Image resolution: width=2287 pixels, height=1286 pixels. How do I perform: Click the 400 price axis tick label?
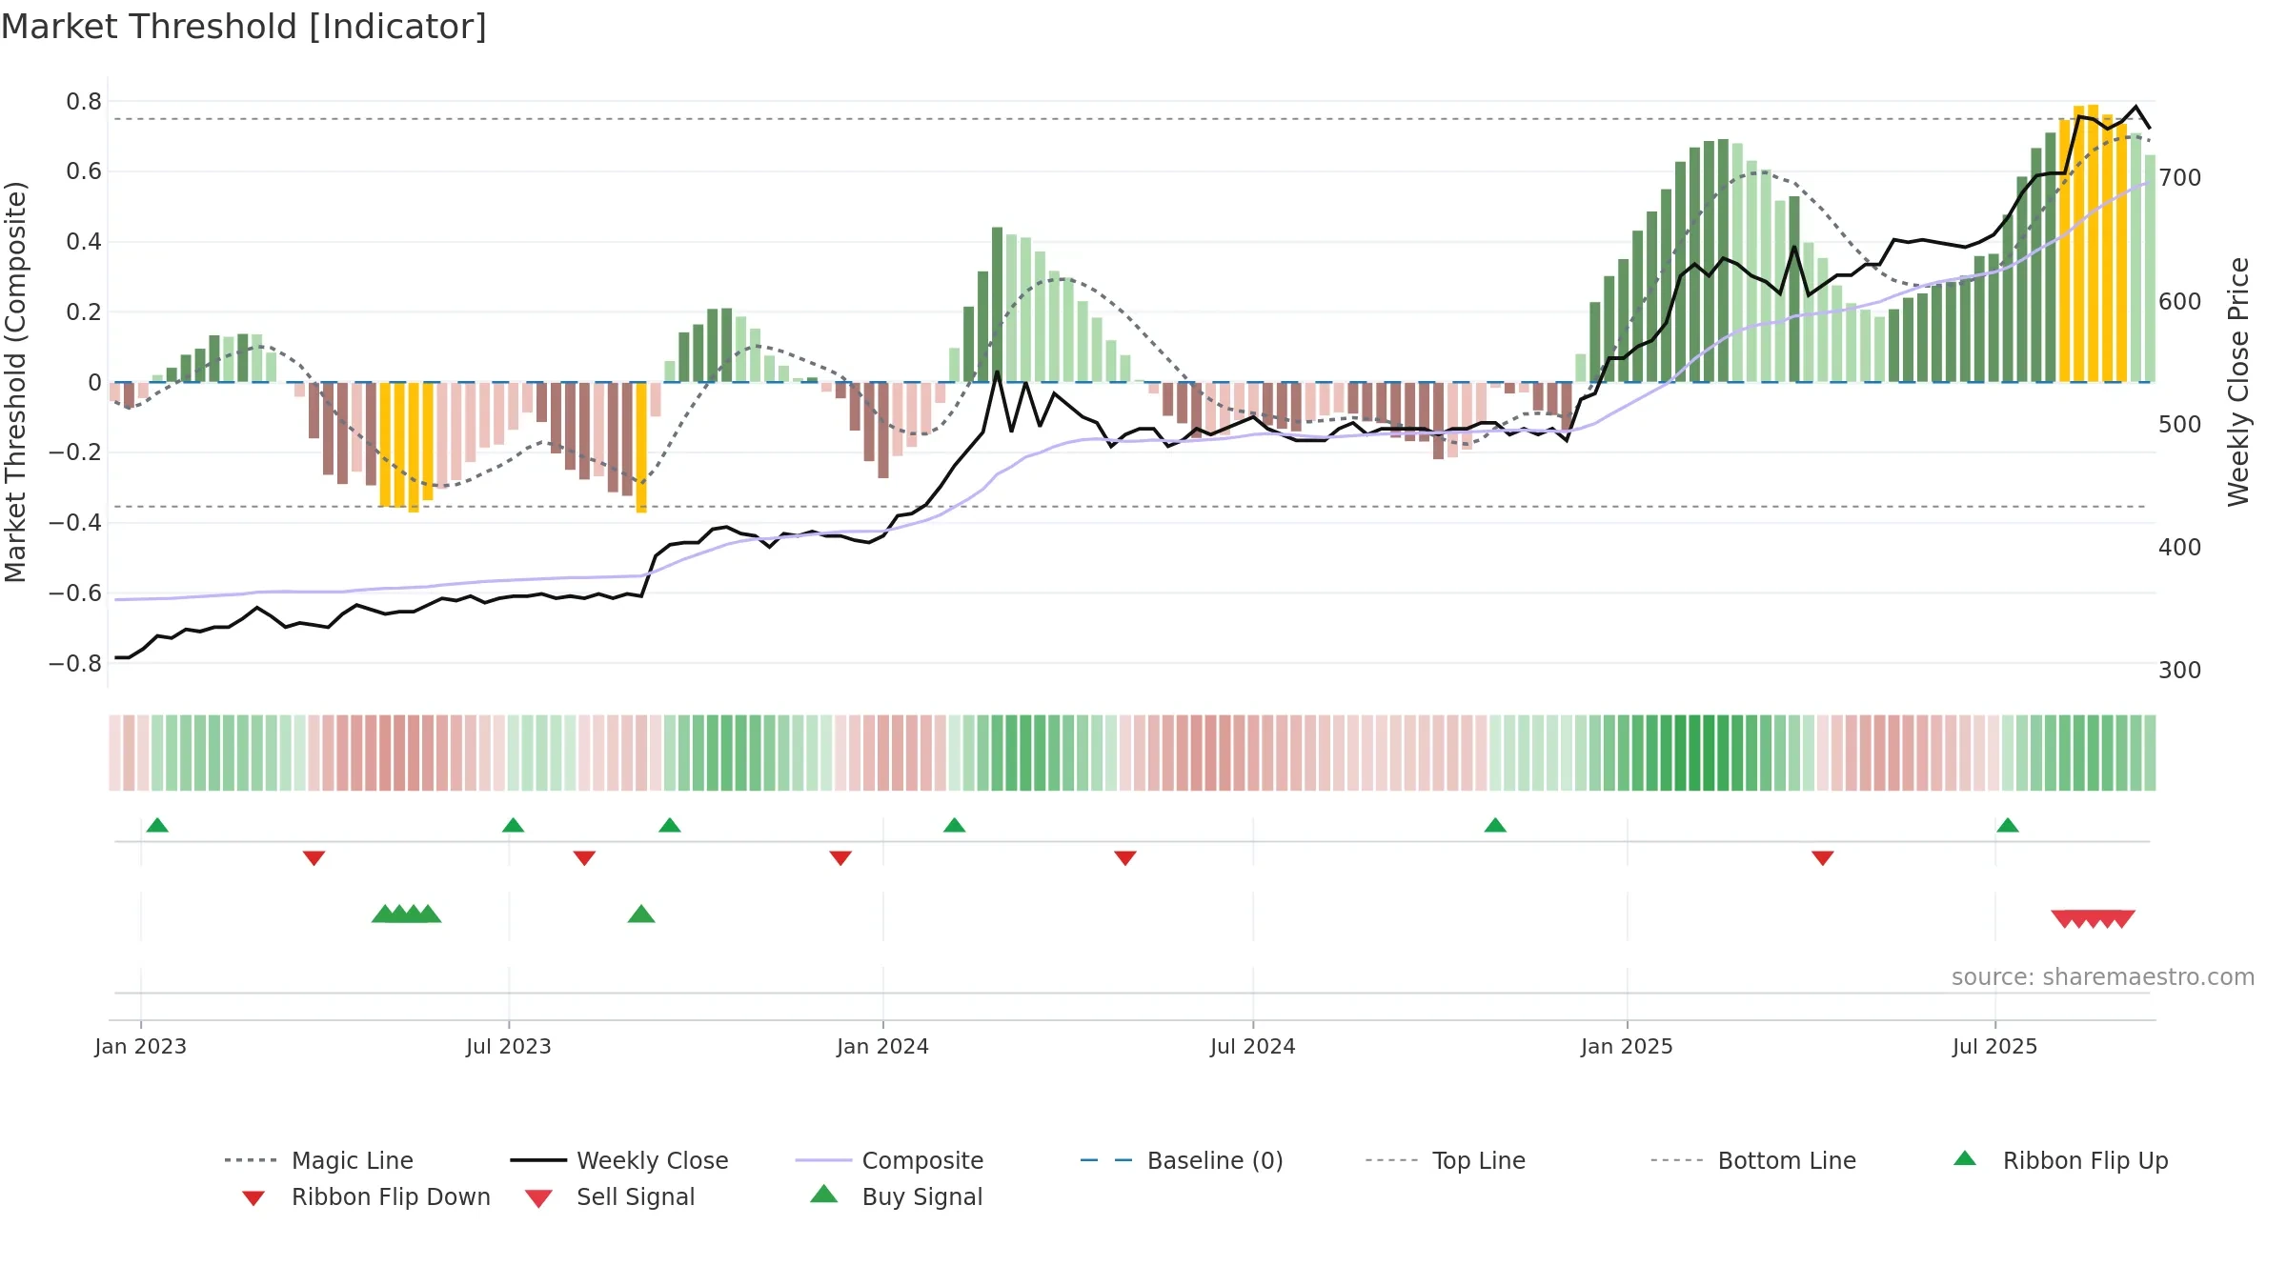coord(2180,547)
